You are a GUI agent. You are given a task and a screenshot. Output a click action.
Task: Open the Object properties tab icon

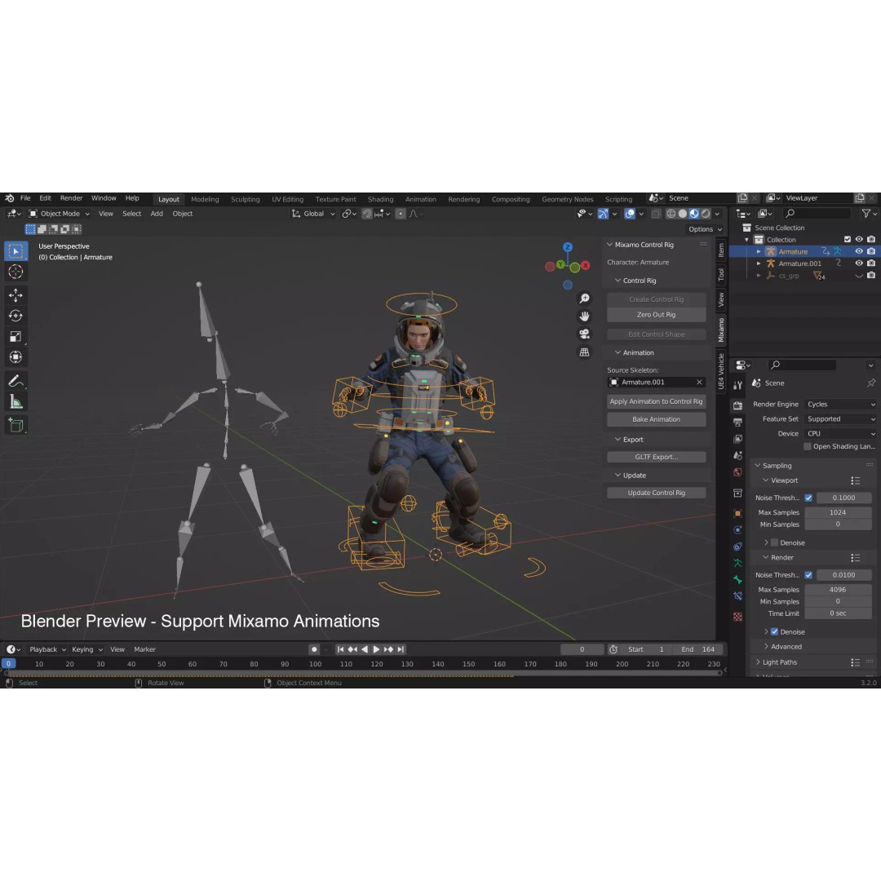(737, 514)
